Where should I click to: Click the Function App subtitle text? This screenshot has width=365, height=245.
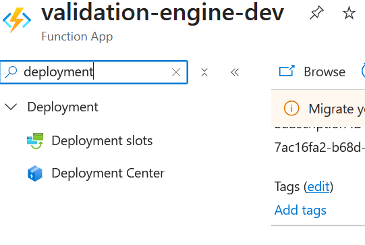coord(77,36)
